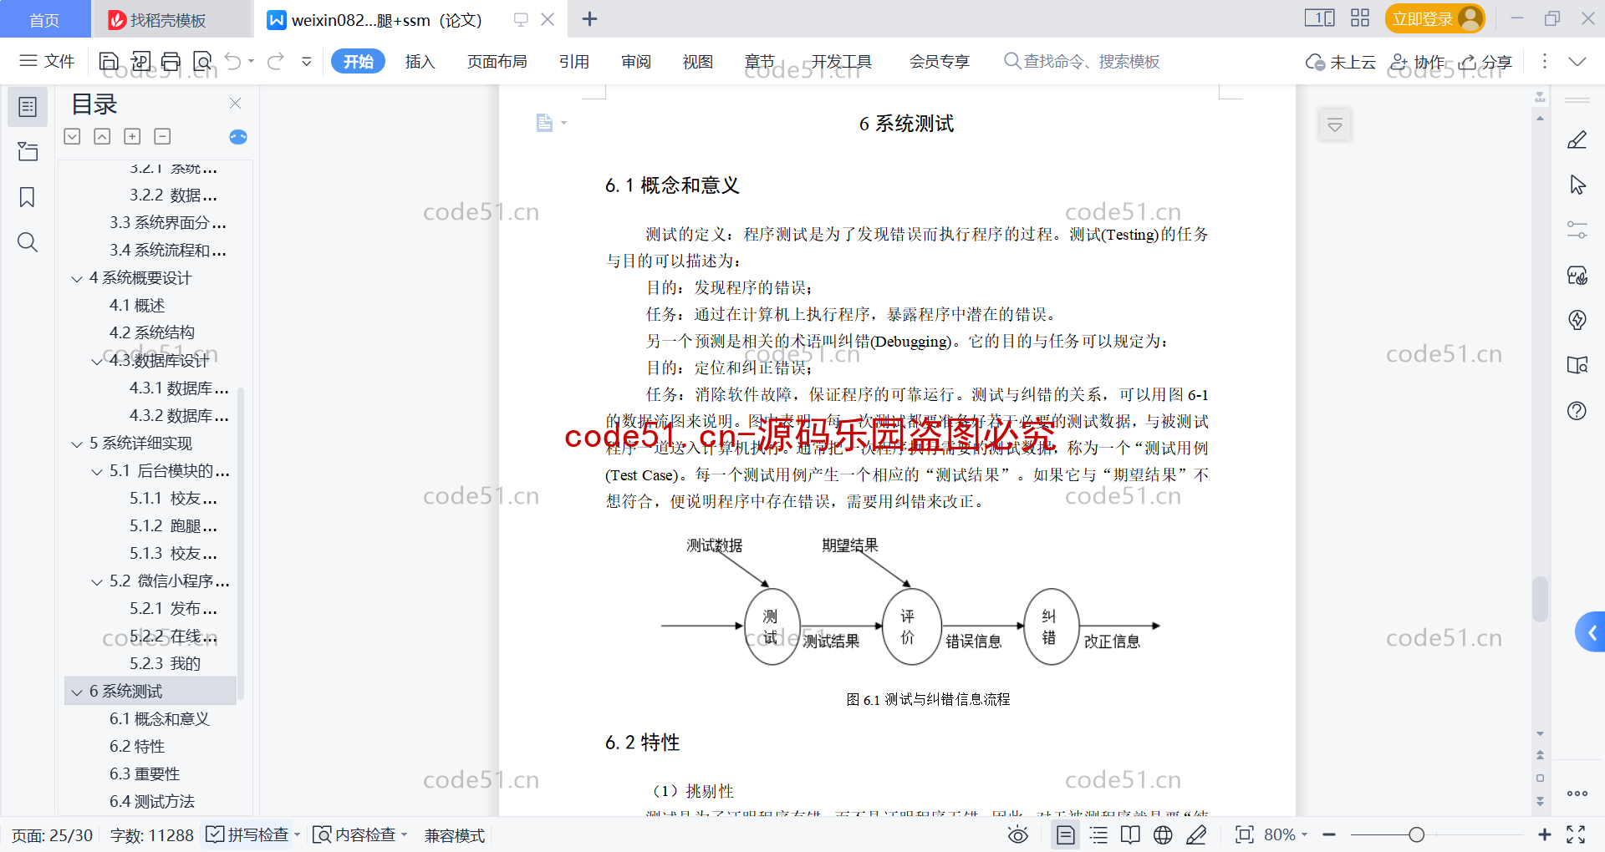The height and width of the screenshot is (852, 1605).
Task: Click the zoom out minus button
Action: [x=1329, y=834]
